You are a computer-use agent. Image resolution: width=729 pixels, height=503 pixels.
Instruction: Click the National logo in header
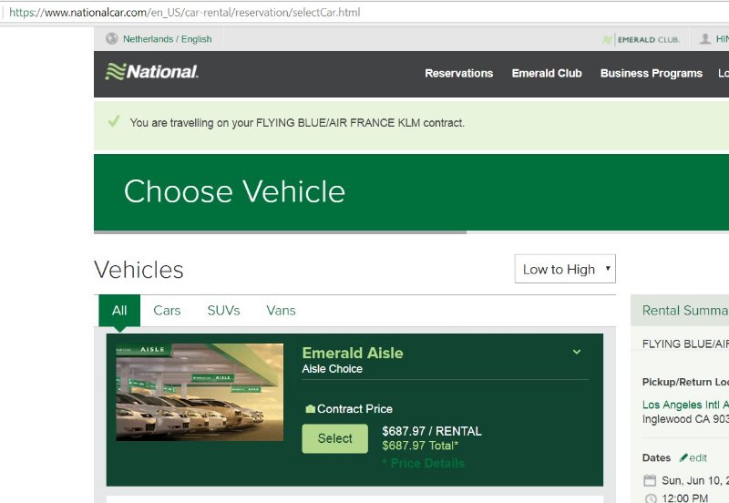[x=152, y=72]
